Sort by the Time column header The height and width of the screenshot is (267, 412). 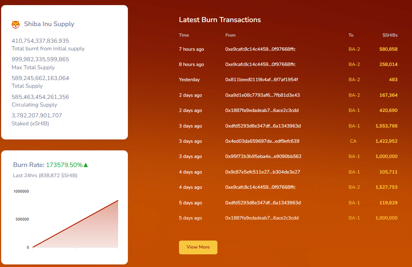tap(184, 35)
